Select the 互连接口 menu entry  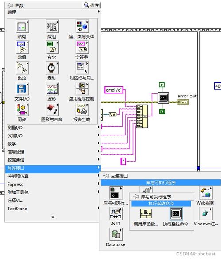click(x=53, y=168)
